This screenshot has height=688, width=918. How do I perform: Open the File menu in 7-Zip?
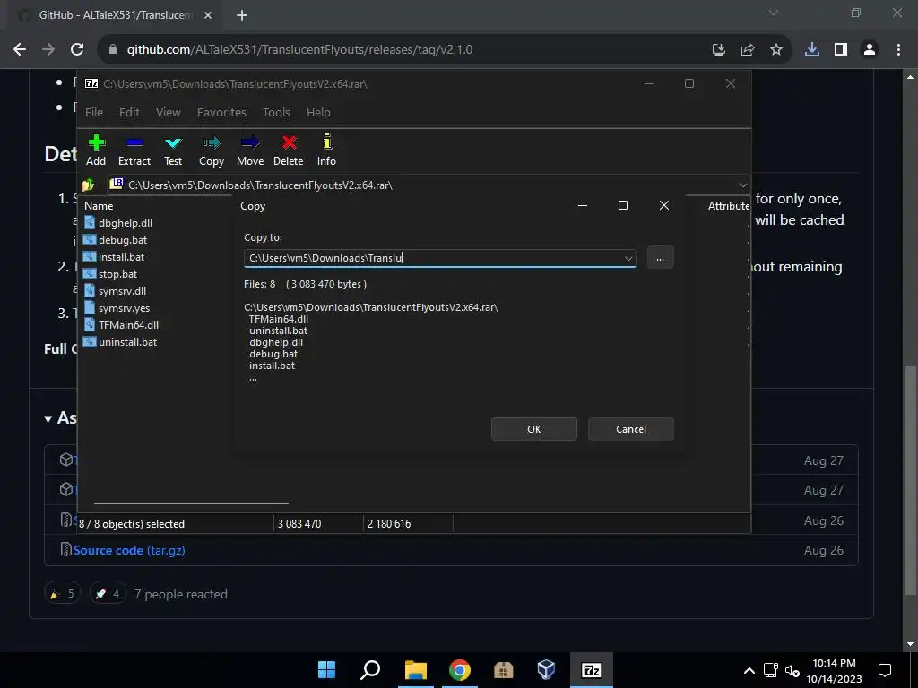pyautogui.click(x=93, y=112)
